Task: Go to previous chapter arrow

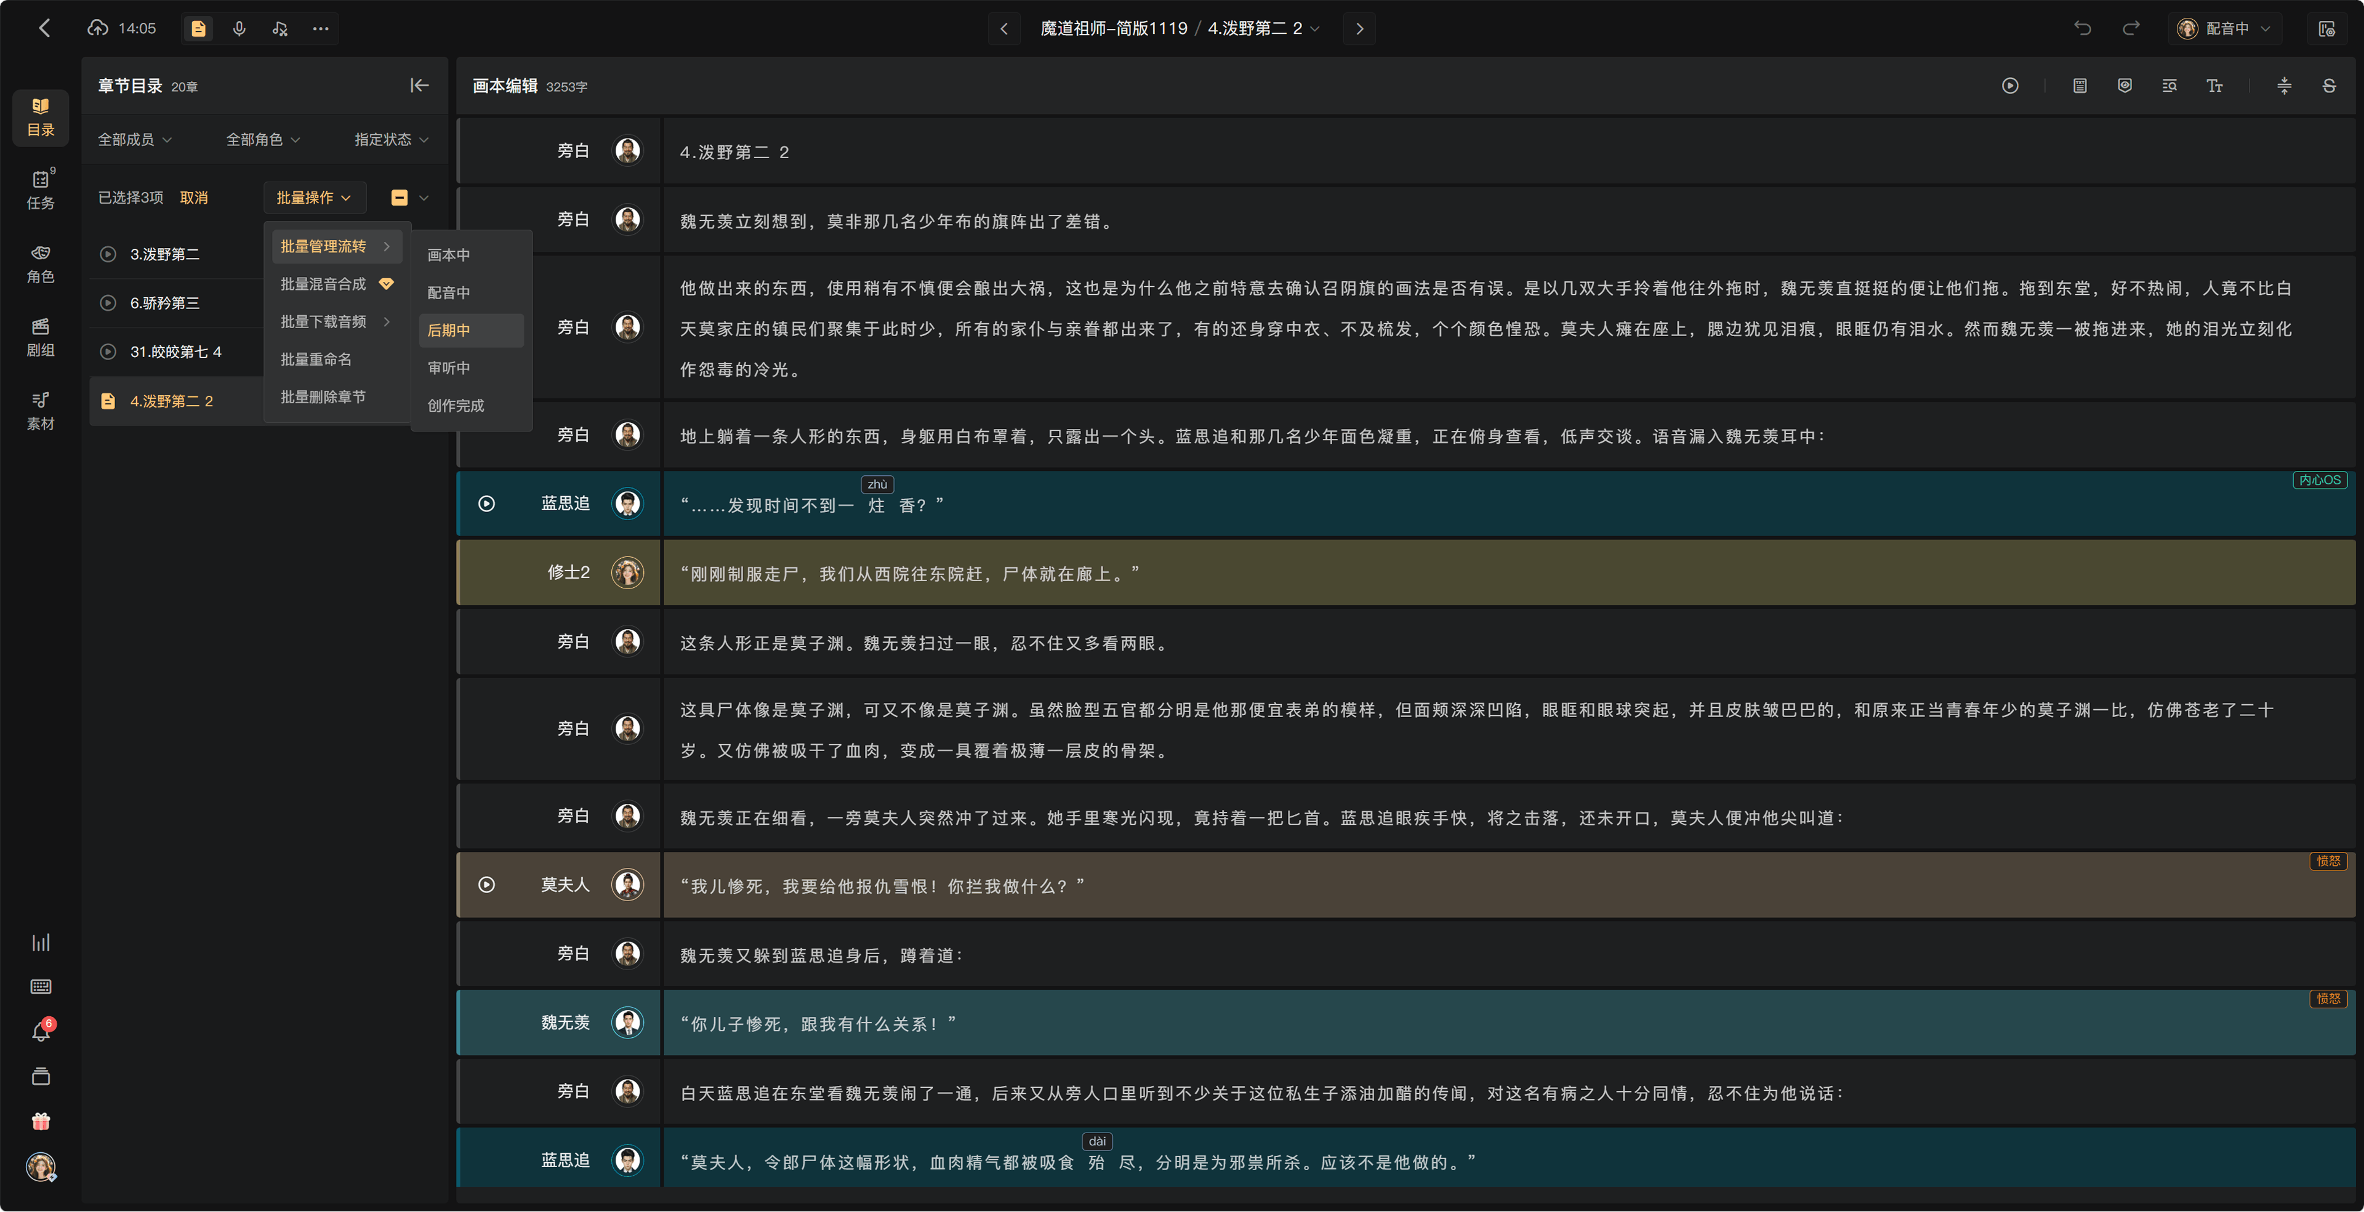Action: coord(1004,28)
